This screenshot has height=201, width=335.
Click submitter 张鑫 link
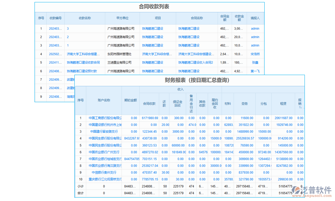click(x=255, y=63)
